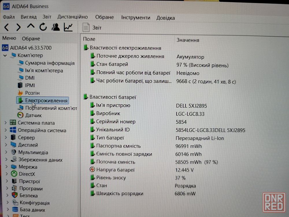This screenshot has height=217, width=289.
Task: Select the Сумарна інформація computer icon
Action: coord(21,63)
